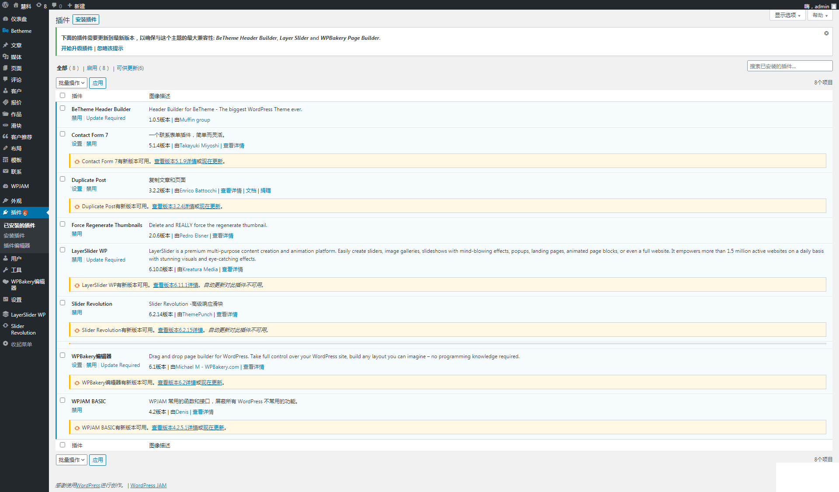Click Begin upgrading plugins link in notice
Image resolution: width=839 pixels, height=492 pixels.
click(77, 49)
